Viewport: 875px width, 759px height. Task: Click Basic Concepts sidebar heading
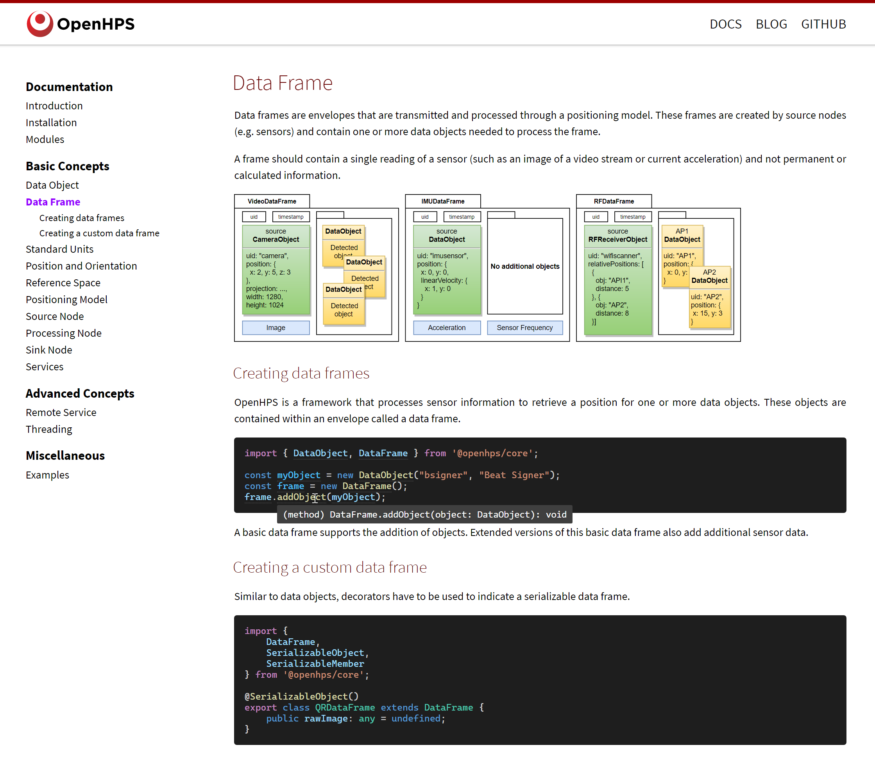tap(67, 166)
